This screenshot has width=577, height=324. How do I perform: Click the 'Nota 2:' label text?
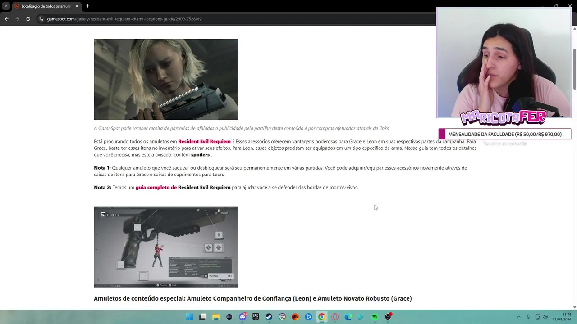[102, 187]
